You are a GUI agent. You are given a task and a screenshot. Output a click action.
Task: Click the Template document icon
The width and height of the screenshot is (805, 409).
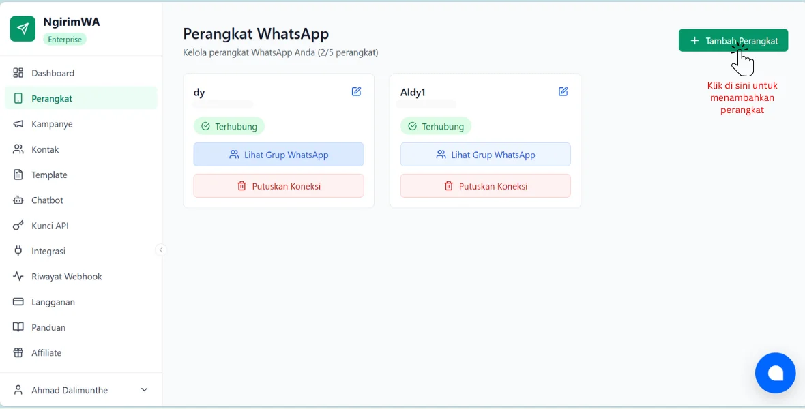18,175
